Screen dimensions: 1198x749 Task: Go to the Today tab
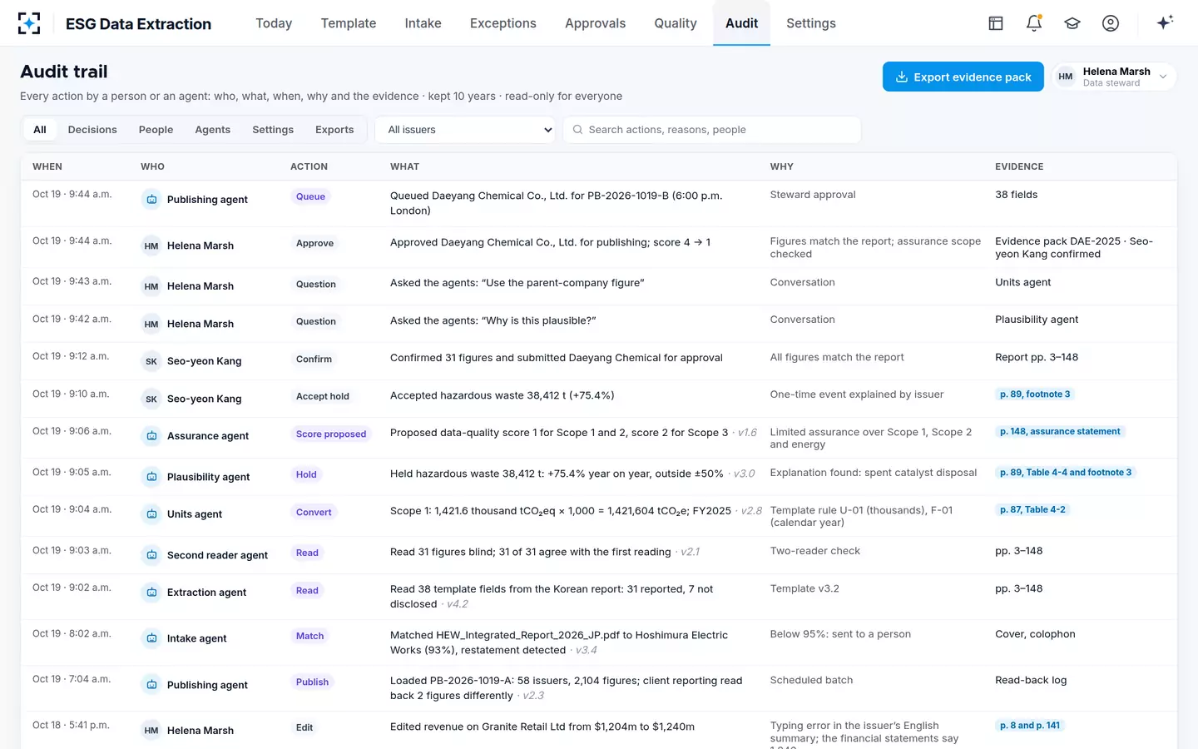coord(274,23)
